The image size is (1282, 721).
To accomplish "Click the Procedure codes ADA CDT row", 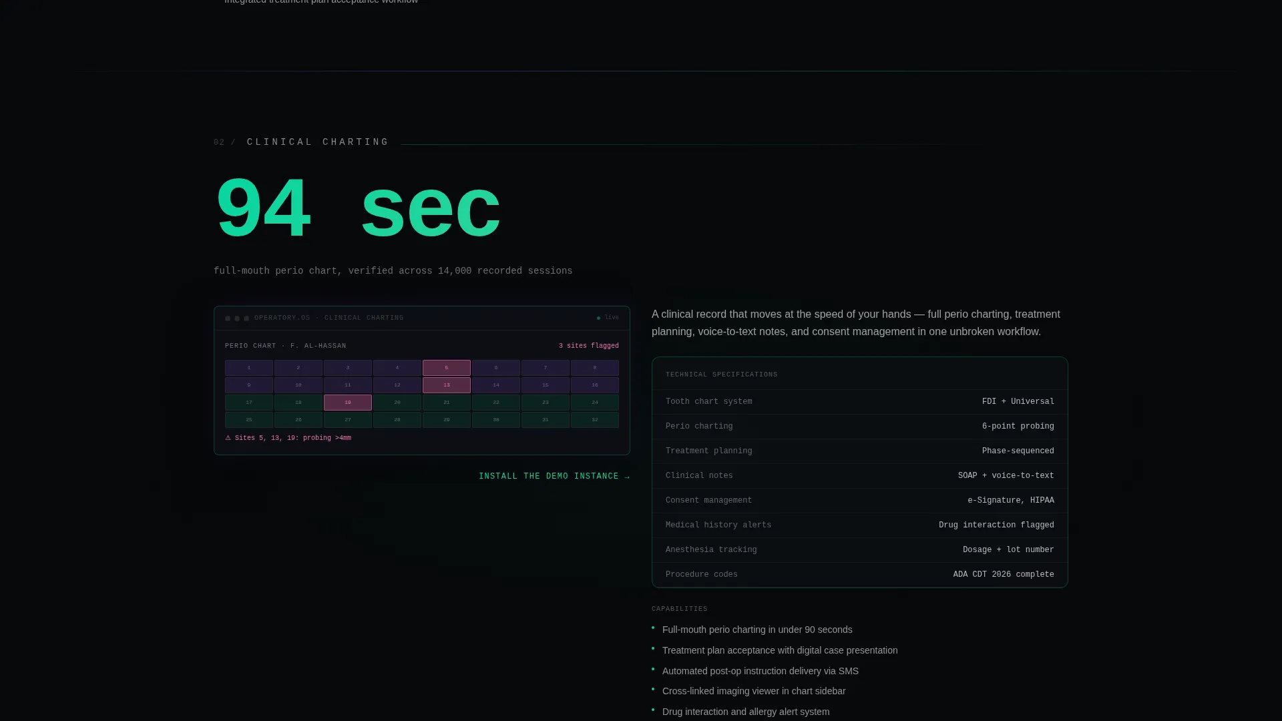I will tap(860, 575).
